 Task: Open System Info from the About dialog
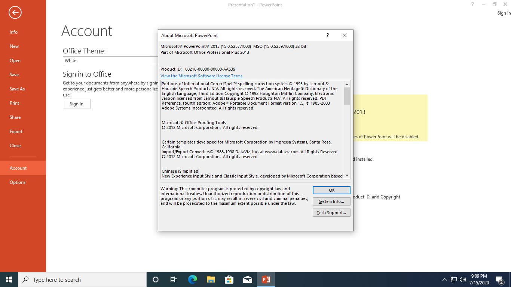[x=331, y=201]
